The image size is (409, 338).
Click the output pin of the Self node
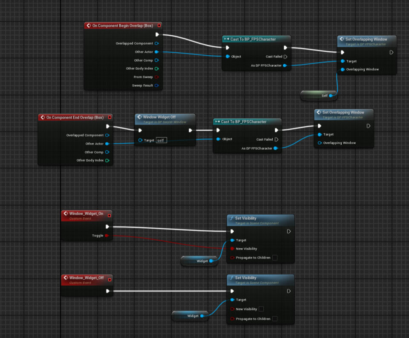pos(331,96)
